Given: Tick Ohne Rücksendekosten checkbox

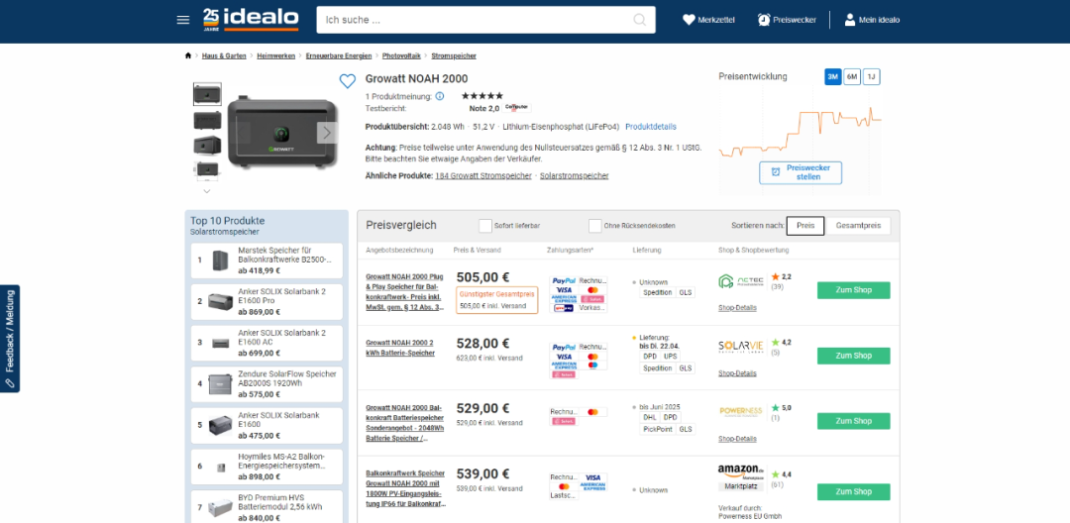Looking at the screenshot, I should click(x=595, y=226).
